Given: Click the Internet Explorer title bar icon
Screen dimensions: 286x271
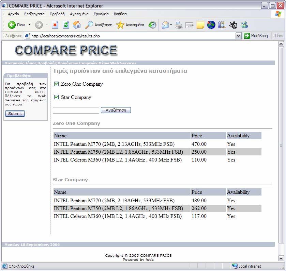Looking at the screenshot, I should (5, 6).
